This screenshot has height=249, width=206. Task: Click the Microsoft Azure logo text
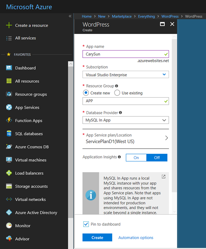coord(29,7)
